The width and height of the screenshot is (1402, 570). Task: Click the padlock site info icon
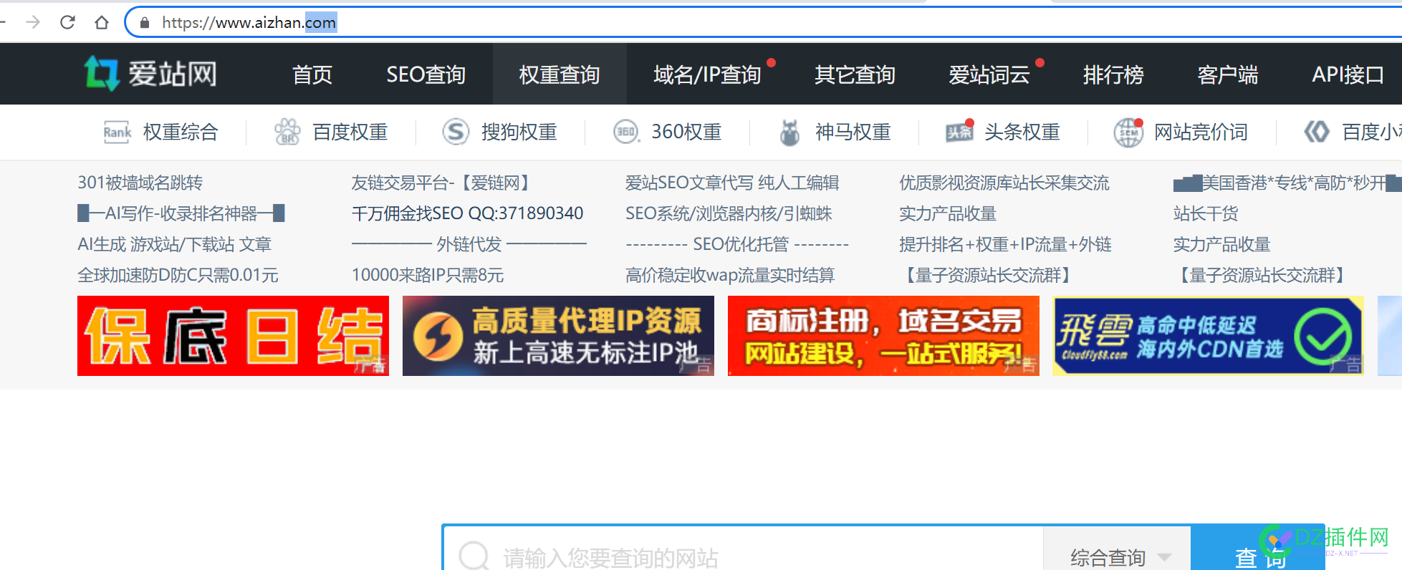[145, 23]
